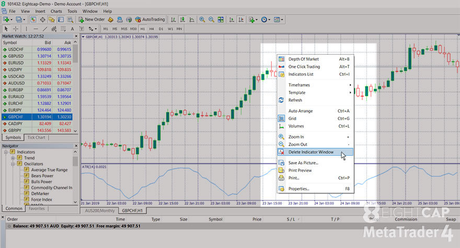460x248 pixels.
Task: Select the Equidistant Channel tool
Action: pos(54,29)
